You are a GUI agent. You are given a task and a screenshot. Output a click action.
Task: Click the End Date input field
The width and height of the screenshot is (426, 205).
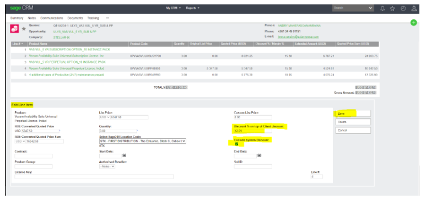click(245, 156)
